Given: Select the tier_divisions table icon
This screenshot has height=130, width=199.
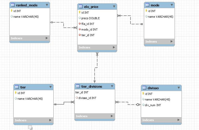Looking at the screenshot, I should [78, 86].
